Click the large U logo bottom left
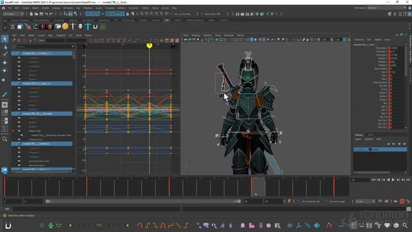This screenshot has height=232, width=412. click(x=8, y=226)
